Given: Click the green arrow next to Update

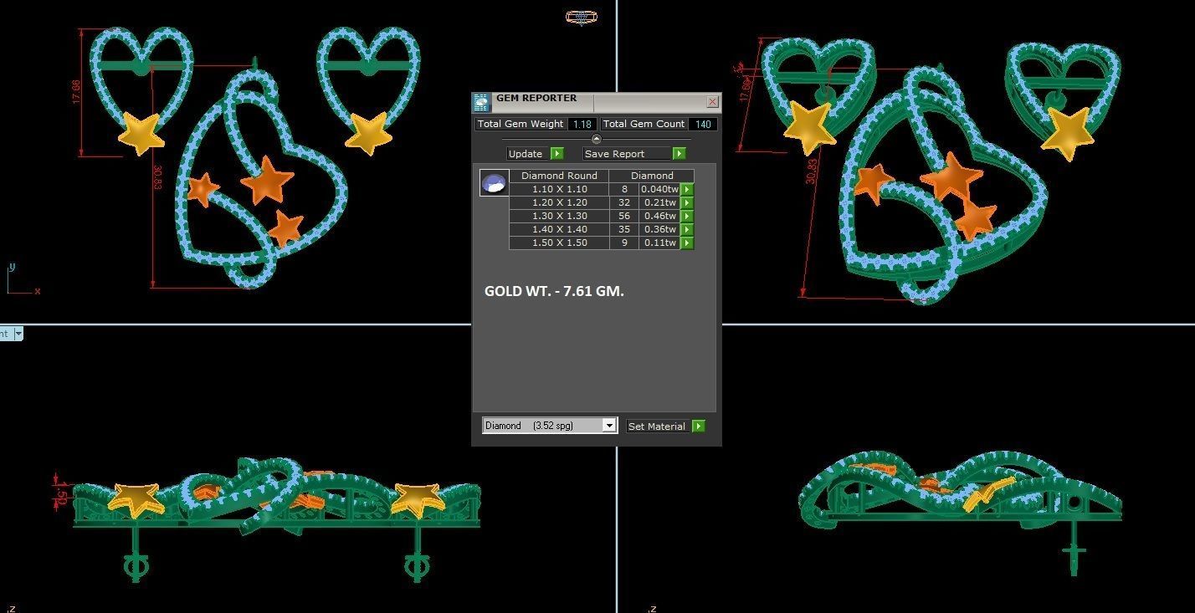Looking at the screenshot, I should pos(557,154).
